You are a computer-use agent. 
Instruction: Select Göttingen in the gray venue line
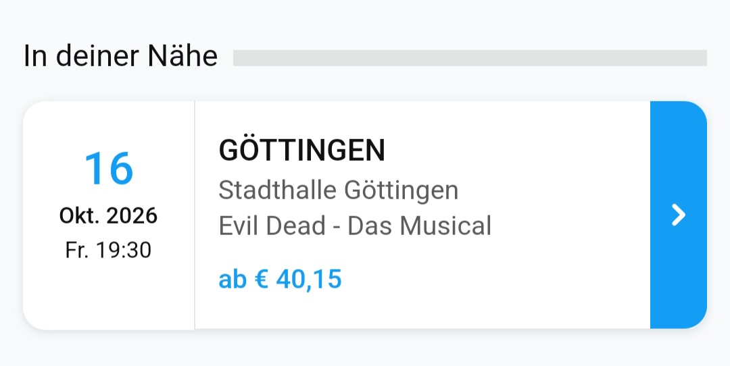click(401, 190)
